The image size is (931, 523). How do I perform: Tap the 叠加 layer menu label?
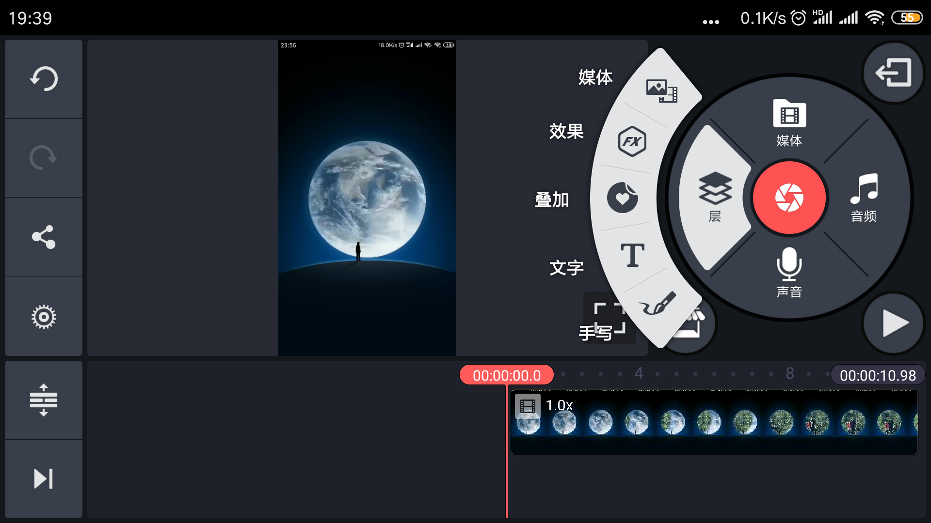(x=552, y=200)
